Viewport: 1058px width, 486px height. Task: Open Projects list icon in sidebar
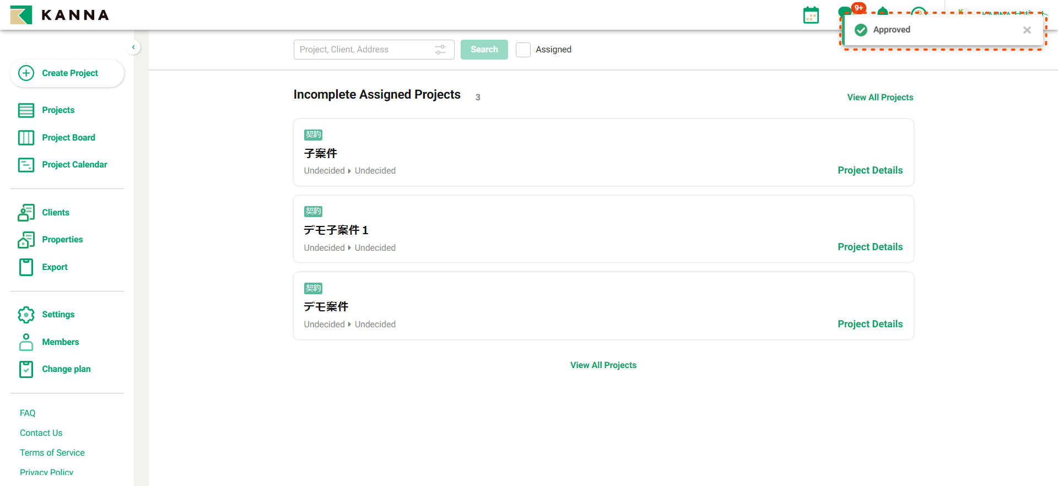click(x=26, y=110)
